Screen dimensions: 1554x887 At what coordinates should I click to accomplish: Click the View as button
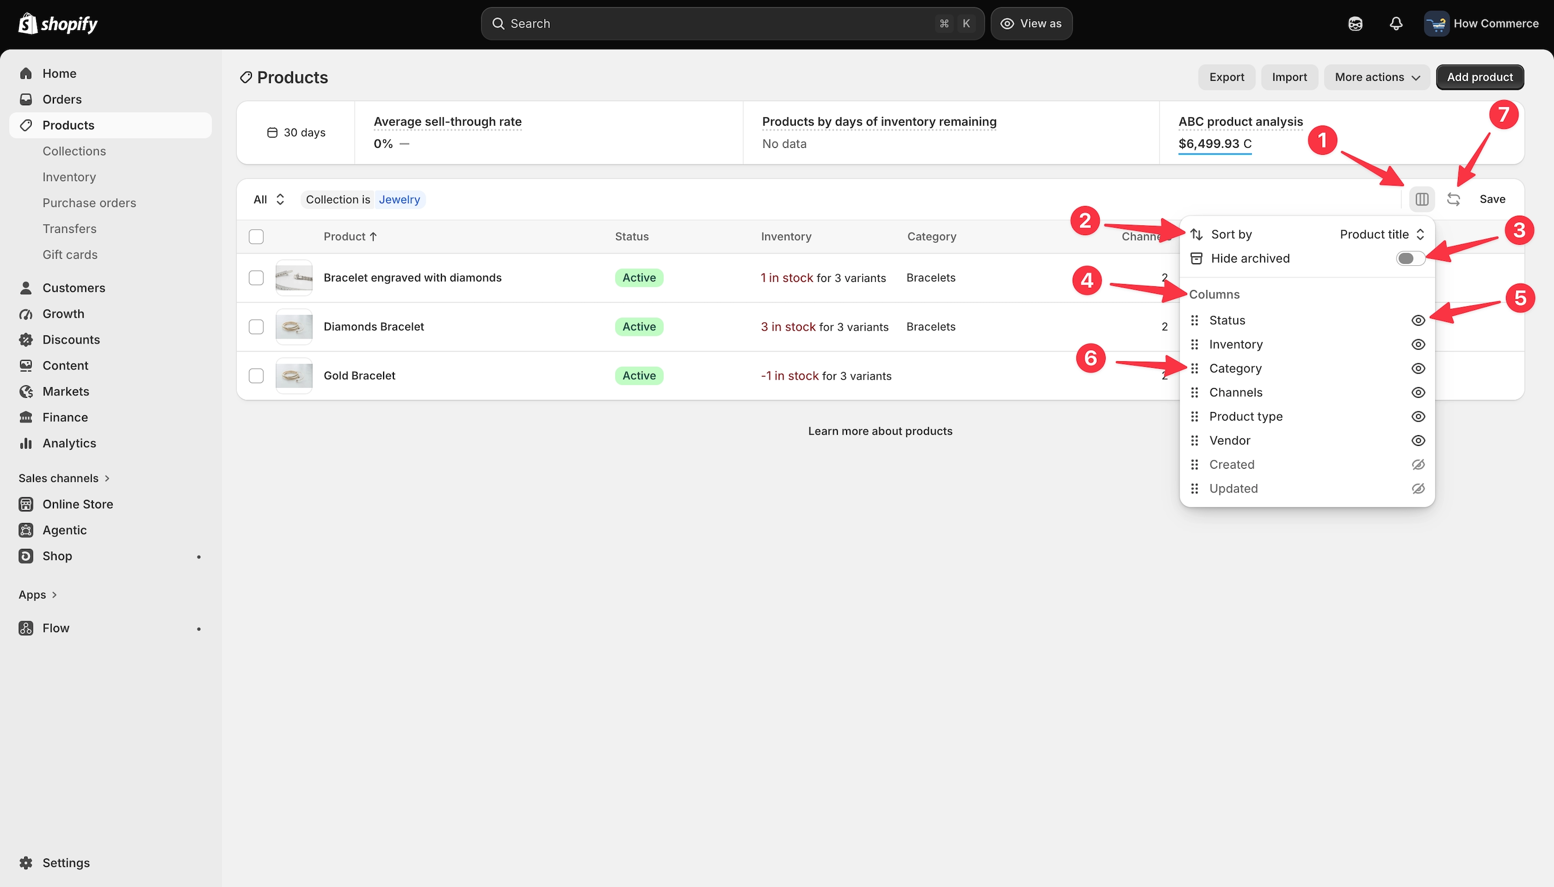click(x=1032, y=24)
